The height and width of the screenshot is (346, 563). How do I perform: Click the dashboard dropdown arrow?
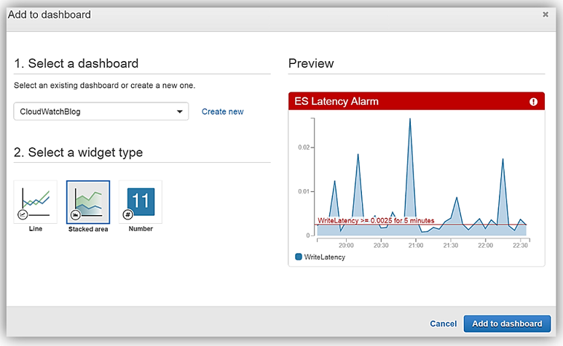[180, 112]
